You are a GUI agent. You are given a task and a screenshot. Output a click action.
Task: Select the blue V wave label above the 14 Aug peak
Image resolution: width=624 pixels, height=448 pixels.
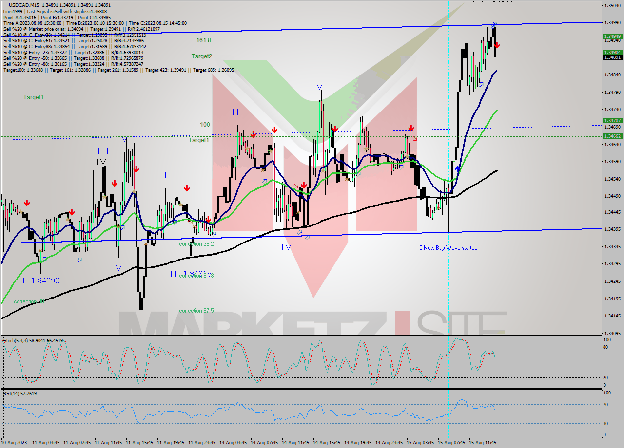tap(320, 87)
